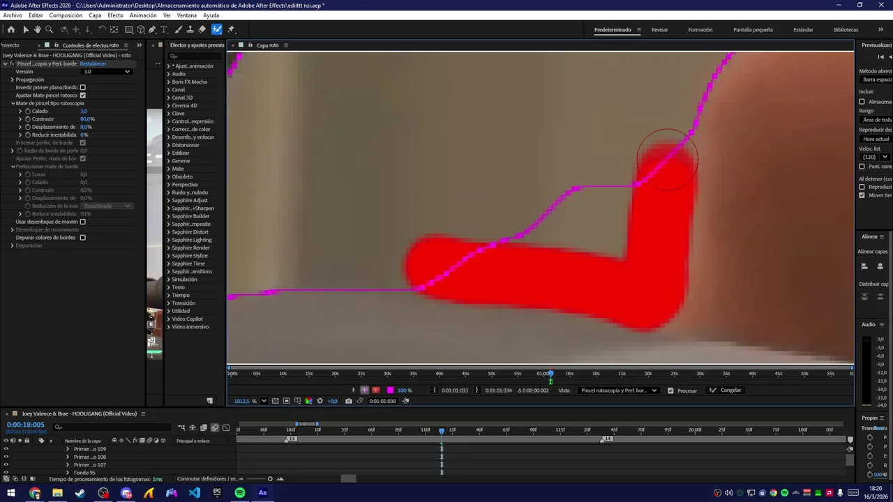The height and width of the screenshot is (502, 893).
Task: Click Restablecer to reset the effect
Action: click(x=93, y=63)
